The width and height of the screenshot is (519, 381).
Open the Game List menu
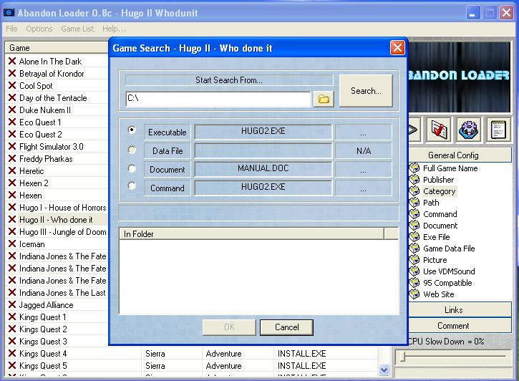77,29
